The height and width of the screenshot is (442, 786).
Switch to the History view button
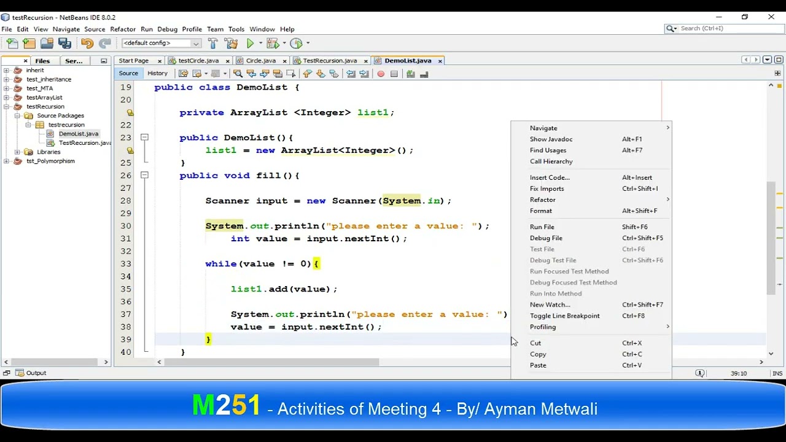pos(157,74)
